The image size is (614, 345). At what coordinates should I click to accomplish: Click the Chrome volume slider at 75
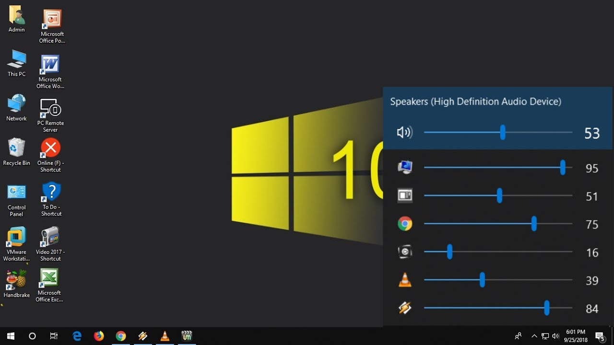[x=498, y=224]
